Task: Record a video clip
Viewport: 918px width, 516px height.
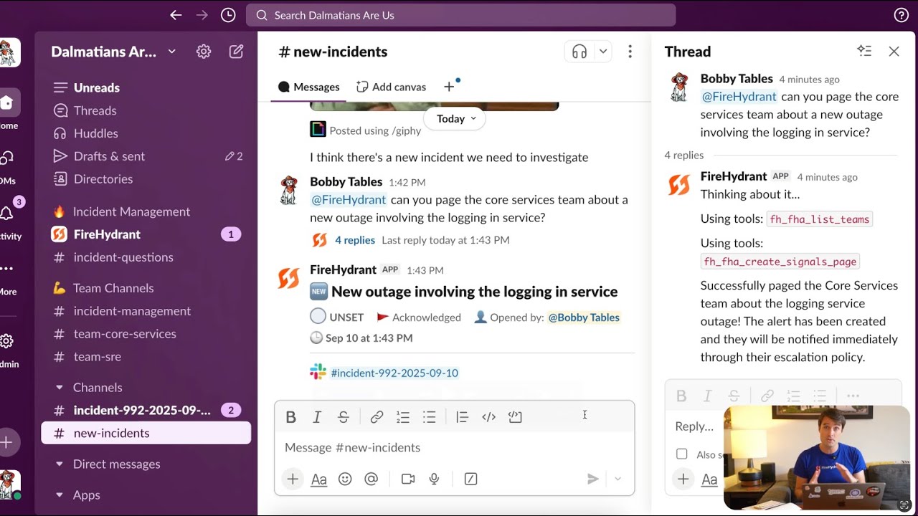Action: coord(408,479)
